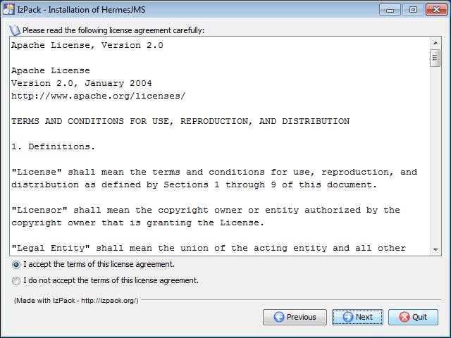This screenshot has width=451, height=338.
Task: Go back with the Previous button
Action: (295, 317)
